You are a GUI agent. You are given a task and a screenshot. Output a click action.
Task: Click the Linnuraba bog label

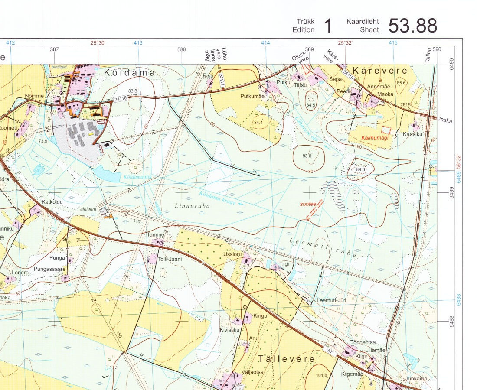[192, 206]
